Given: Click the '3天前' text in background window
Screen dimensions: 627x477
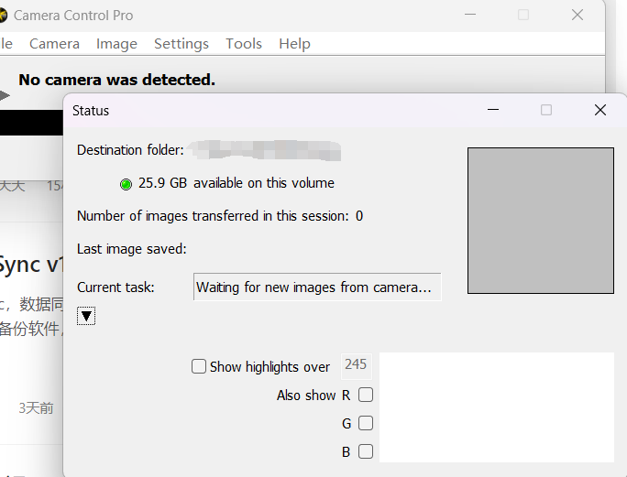Looking at the screenshot, I should point(36,408).
